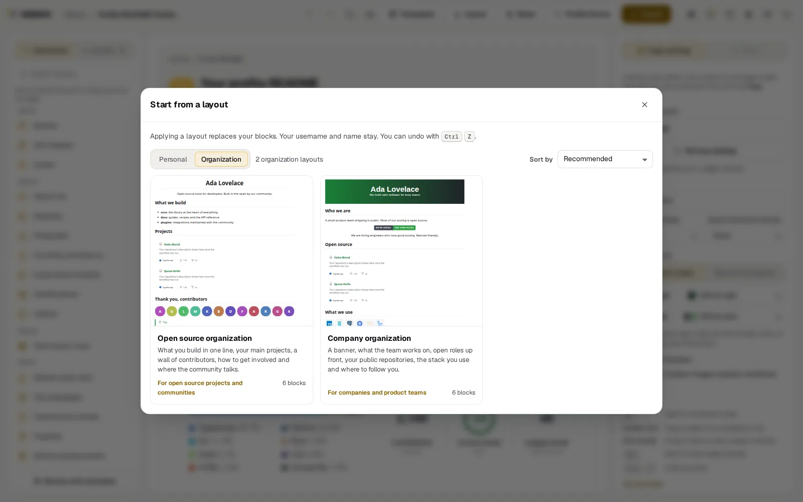Screen dimensions: 803x502
Task: Click the 'Company organization' card title
Action: tap(369, 338)
